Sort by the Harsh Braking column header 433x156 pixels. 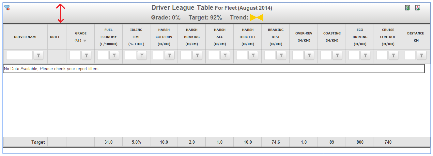click(192, 37)
